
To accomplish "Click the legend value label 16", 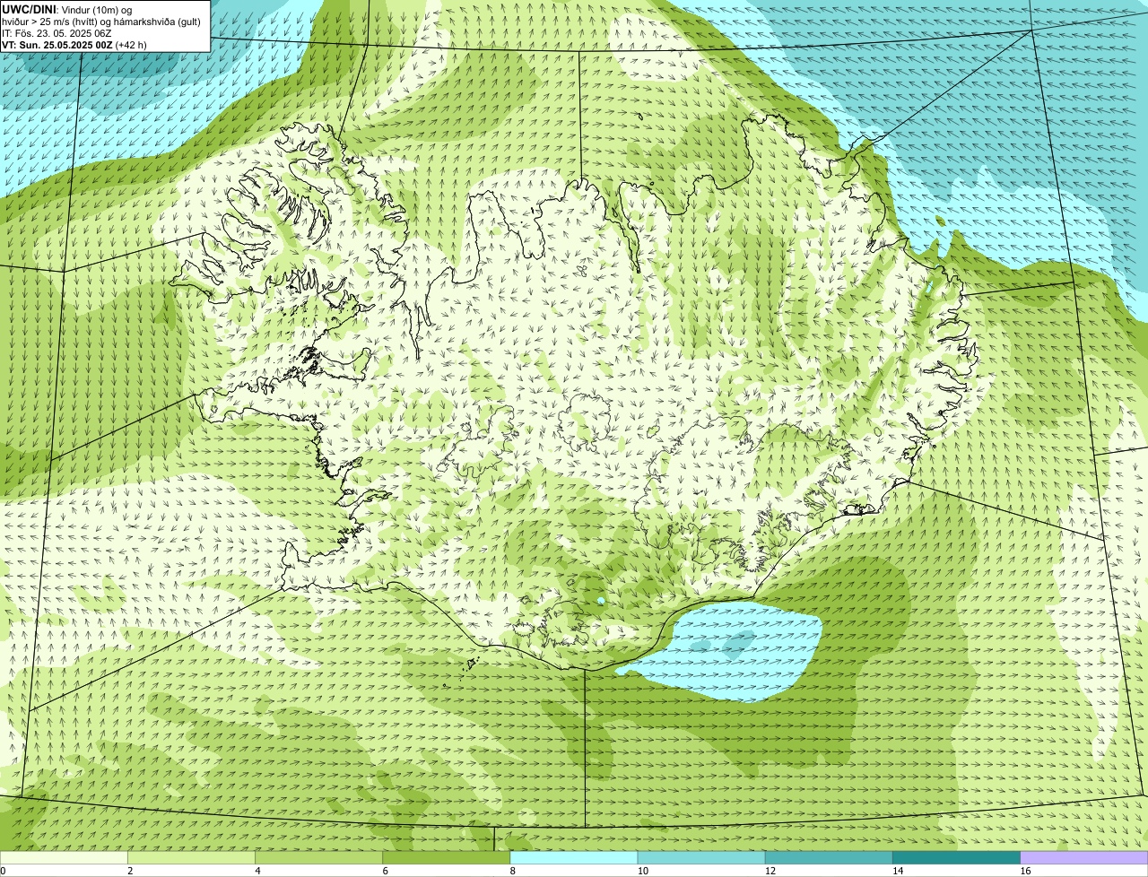I will click(x=1025, y=871).
